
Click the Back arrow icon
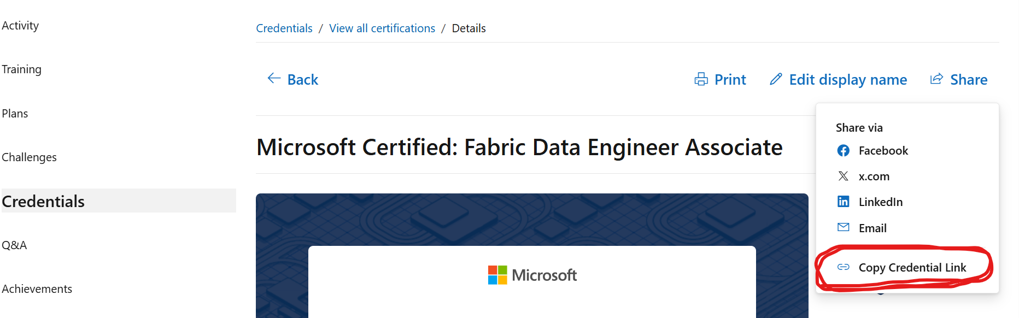(x=274, y=78)
